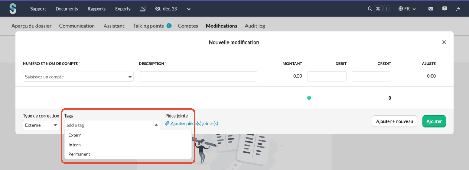Click the Ajouter + nouveau button
469x170 pixels.
click(x=394, y=121)
